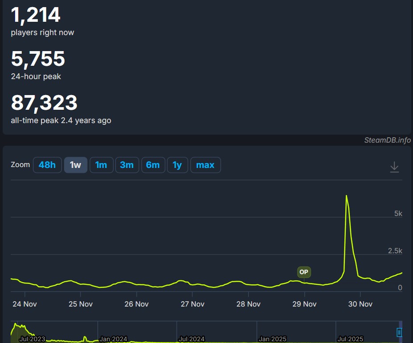Select the 48h zoom range
The image size is (413, 343).
pyautogui.click(x=47, y=165)
